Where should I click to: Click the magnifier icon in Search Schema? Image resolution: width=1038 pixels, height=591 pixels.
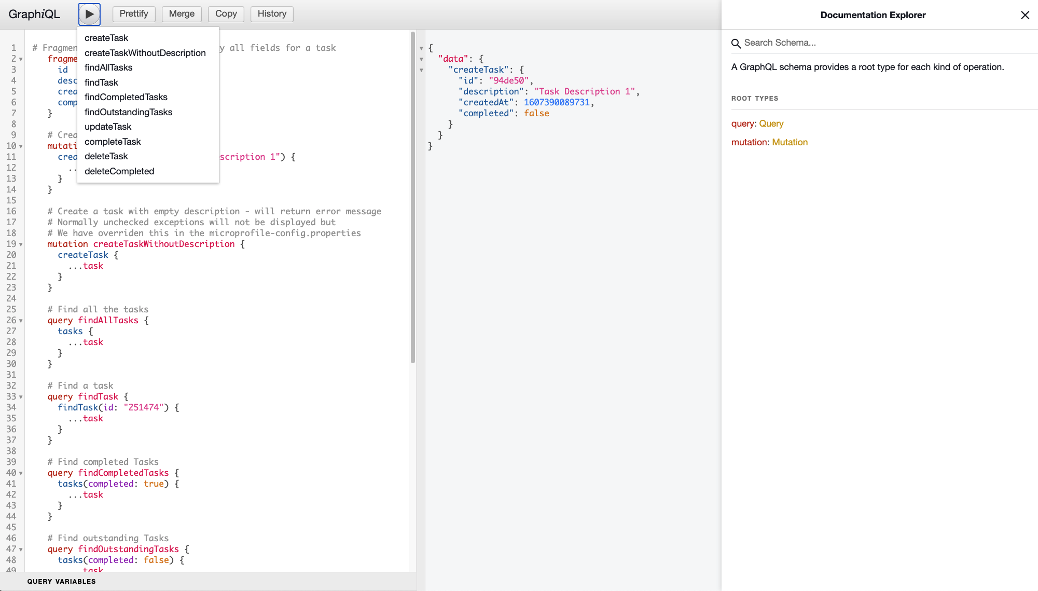(737, 43)
